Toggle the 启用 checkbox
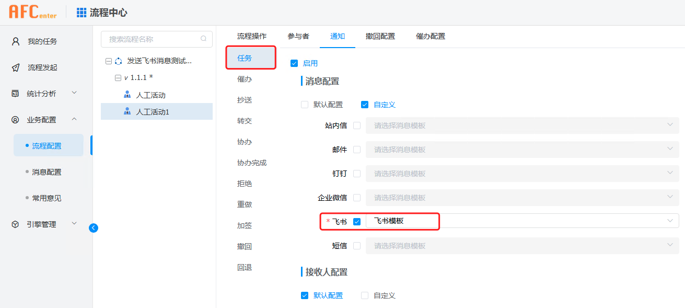 (x=294, y=63)
